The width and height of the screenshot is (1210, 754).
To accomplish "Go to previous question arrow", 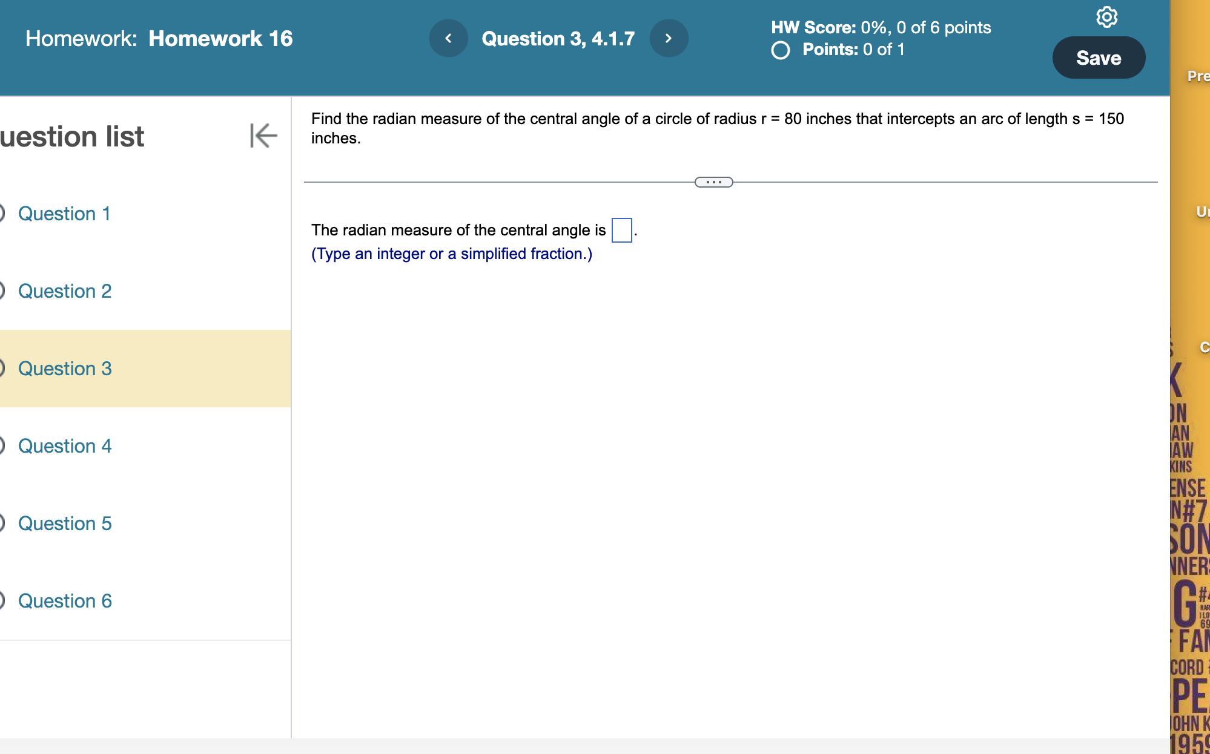I will pyautogui.click(x=448, y=38).
